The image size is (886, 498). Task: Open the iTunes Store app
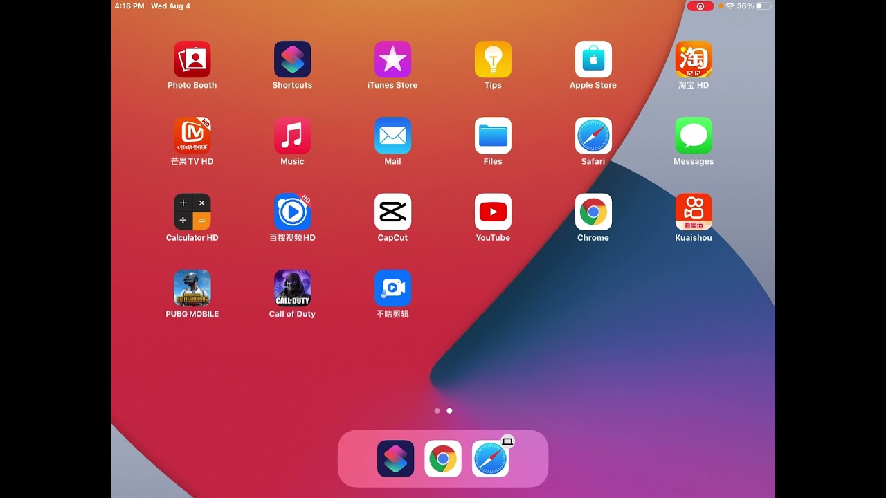tap(392, 59)
